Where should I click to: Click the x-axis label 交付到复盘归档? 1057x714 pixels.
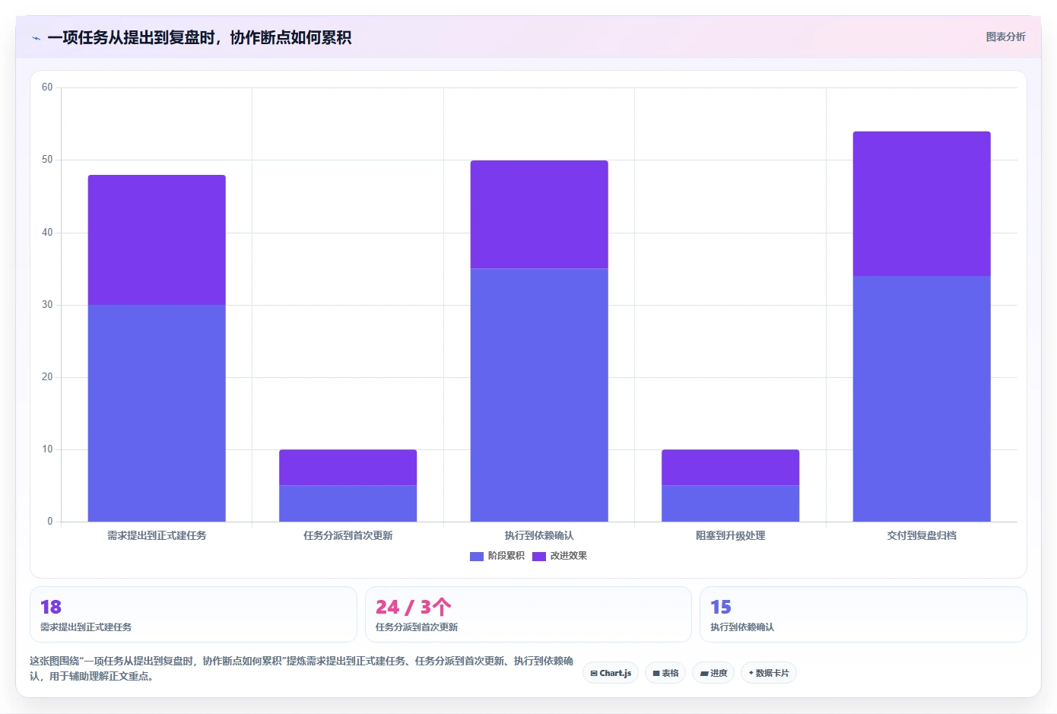tap(922, 535)
